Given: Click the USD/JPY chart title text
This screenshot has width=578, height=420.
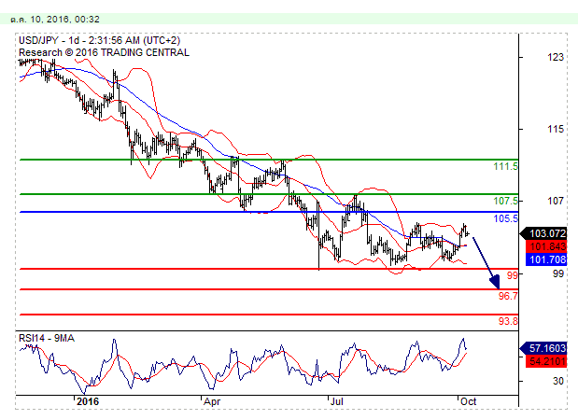Looking at the screenshot, I should point(100,40).
